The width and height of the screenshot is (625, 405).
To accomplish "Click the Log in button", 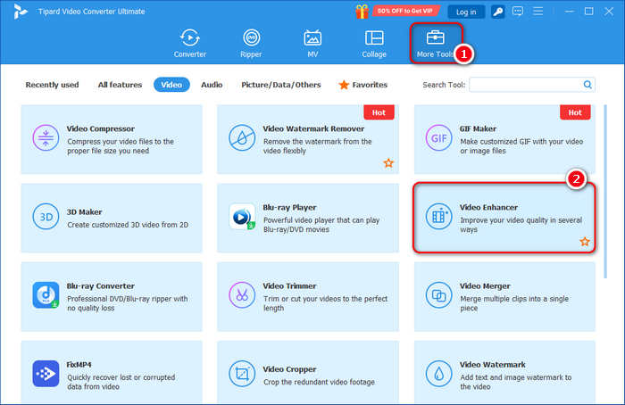I will [x=466, y=12].
